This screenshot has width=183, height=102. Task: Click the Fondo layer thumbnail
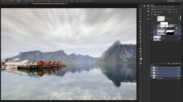pyautogui.click(x=157, y=38)
